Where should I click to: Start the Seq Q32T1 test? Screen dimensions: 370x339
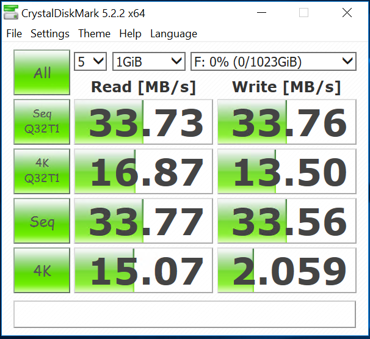[x=42, y=122]
